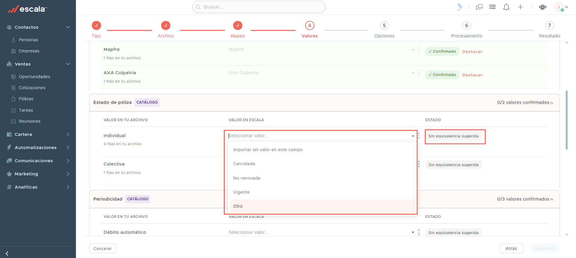Click the Marketing star icon
576x258 pixels.
click(x=9, y=174)
